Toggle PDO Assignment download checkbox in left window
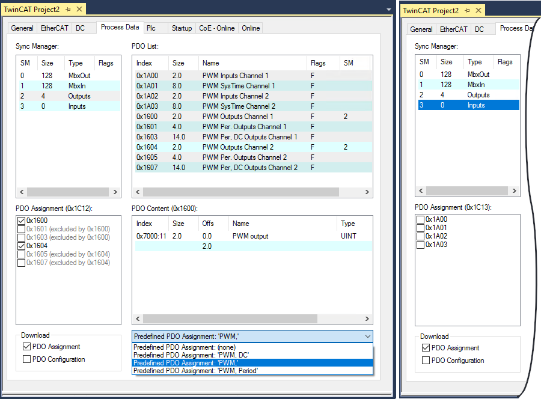 pos(26,347)
